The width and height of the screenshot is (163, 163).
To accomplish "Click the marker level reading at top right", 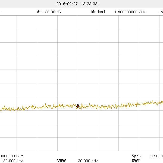I will [x=161, y=12].
